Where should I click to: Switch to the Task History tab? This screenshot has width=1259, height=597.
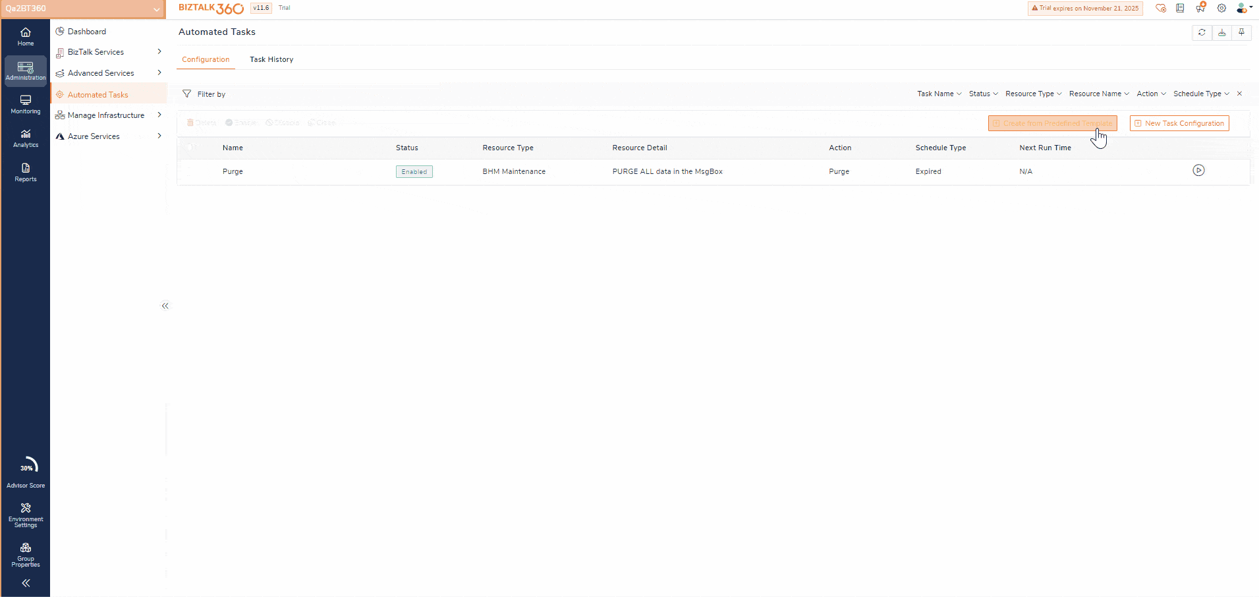tap(271, 59)
